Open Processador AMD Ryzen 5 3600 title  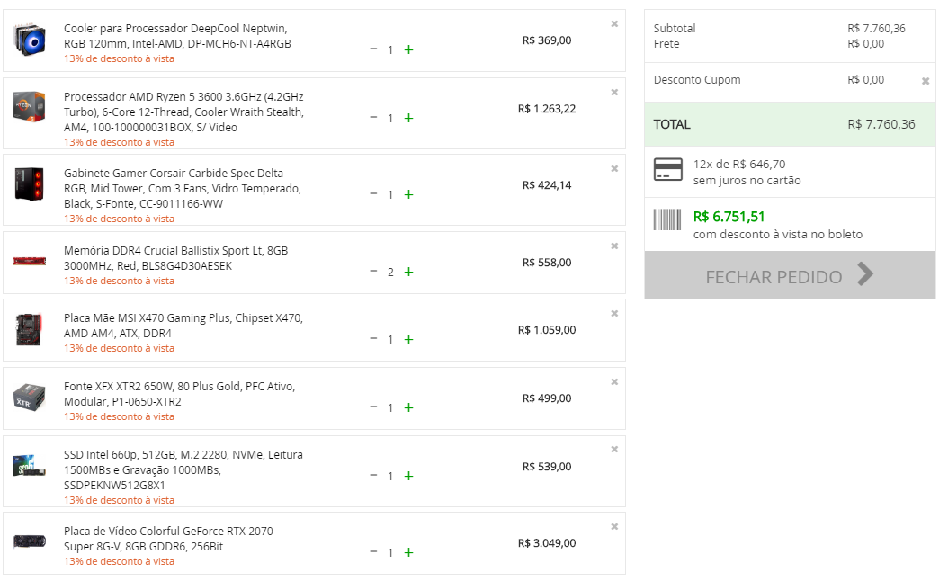tap(183, 112)
